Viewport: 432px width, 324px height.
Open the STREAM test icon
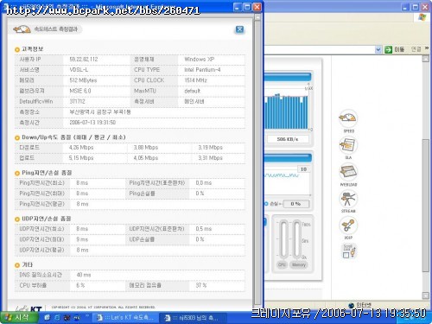click(x=348, y=199)
